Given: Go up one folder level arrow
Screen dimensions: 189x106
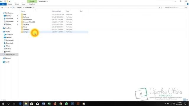Looking at the screenshot, I should pyautogui.click(x=11, y=7).
